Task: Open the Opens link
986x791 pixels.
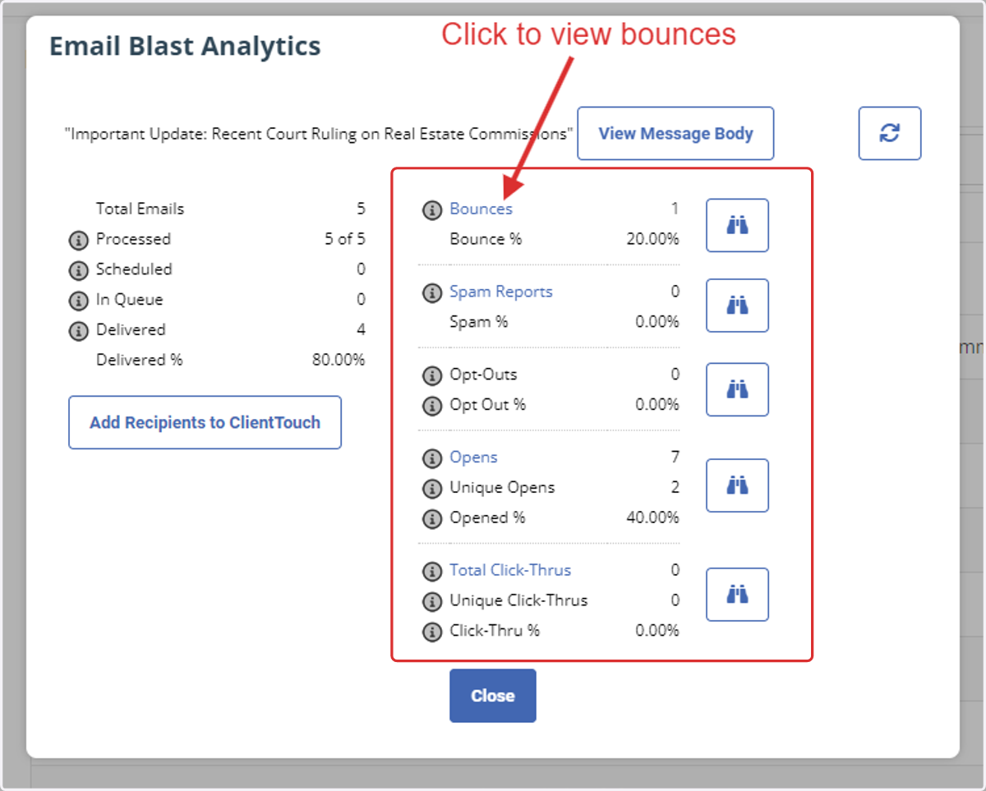Action: (x=473, y=457)
